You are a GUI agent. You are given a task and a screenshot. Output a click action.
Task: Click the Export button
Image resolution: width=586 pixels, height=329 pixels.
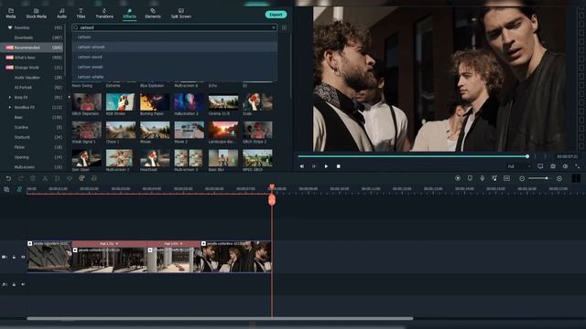[x=276, y=15]
